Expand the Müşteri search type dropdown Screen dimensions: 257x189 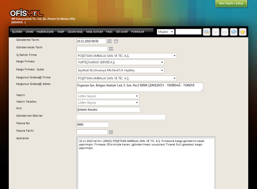click(x=165, y=32)
